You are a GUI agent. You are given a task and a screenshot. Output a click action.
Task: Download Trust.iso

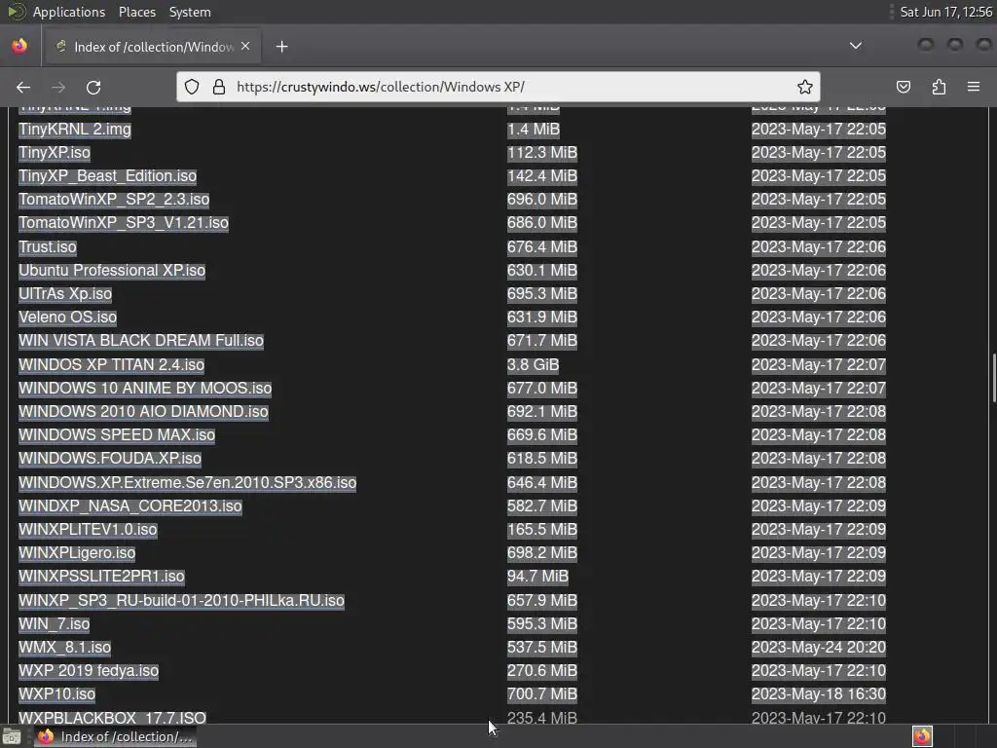48,246
